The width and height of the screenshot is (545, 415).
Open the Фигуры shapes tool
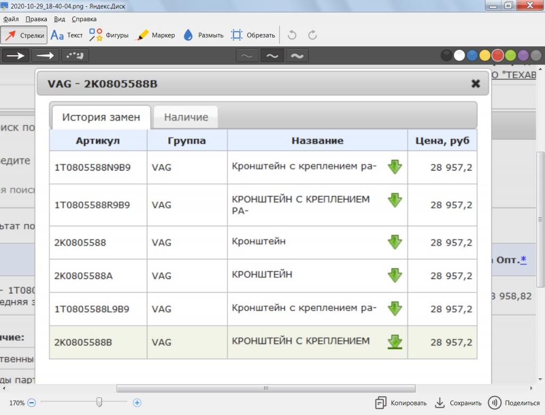pos(109,35)
